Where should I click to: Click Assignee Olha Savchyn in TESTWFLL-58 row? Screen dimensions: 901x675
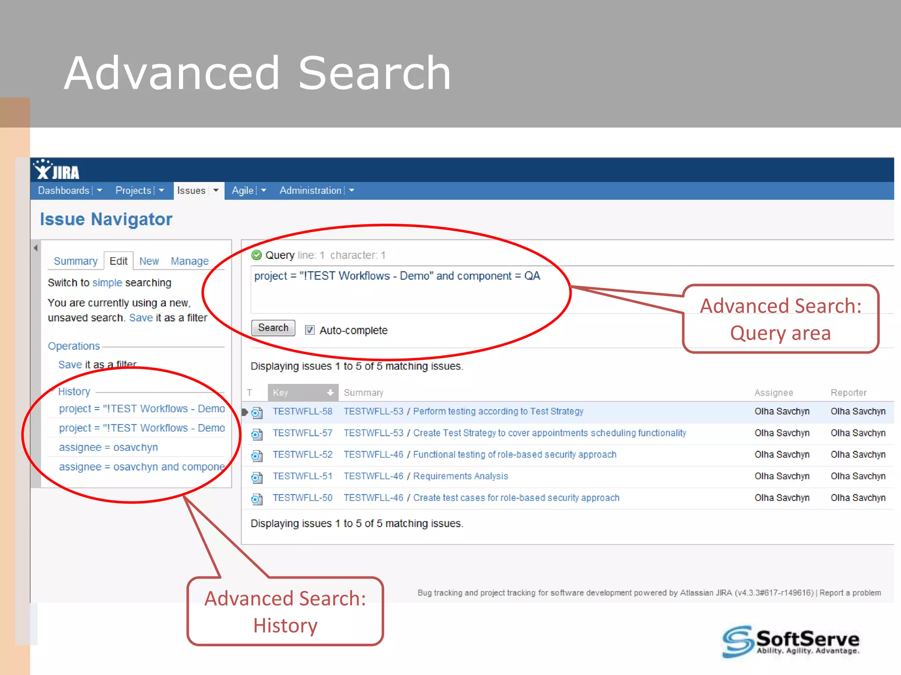tap(782, 411)
